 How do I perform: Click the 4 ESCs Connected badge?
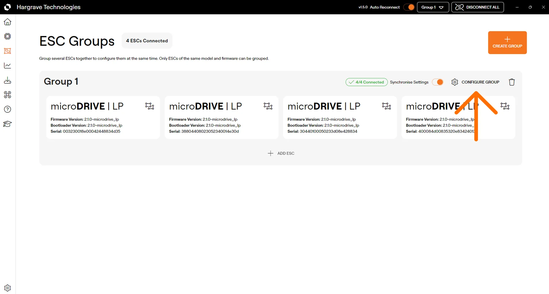(x=147, y=41)
